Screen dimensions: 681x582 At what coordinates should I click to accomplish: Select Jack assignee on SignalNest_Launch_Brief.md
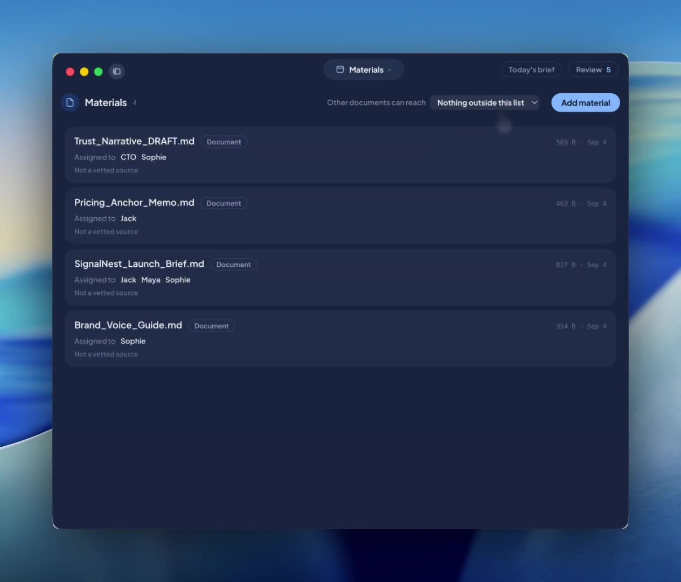coord(128,280)
